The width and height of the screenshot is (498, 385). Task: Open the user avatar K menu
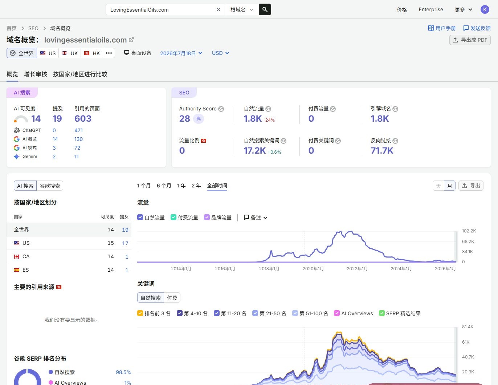click(x=485, y=9)
